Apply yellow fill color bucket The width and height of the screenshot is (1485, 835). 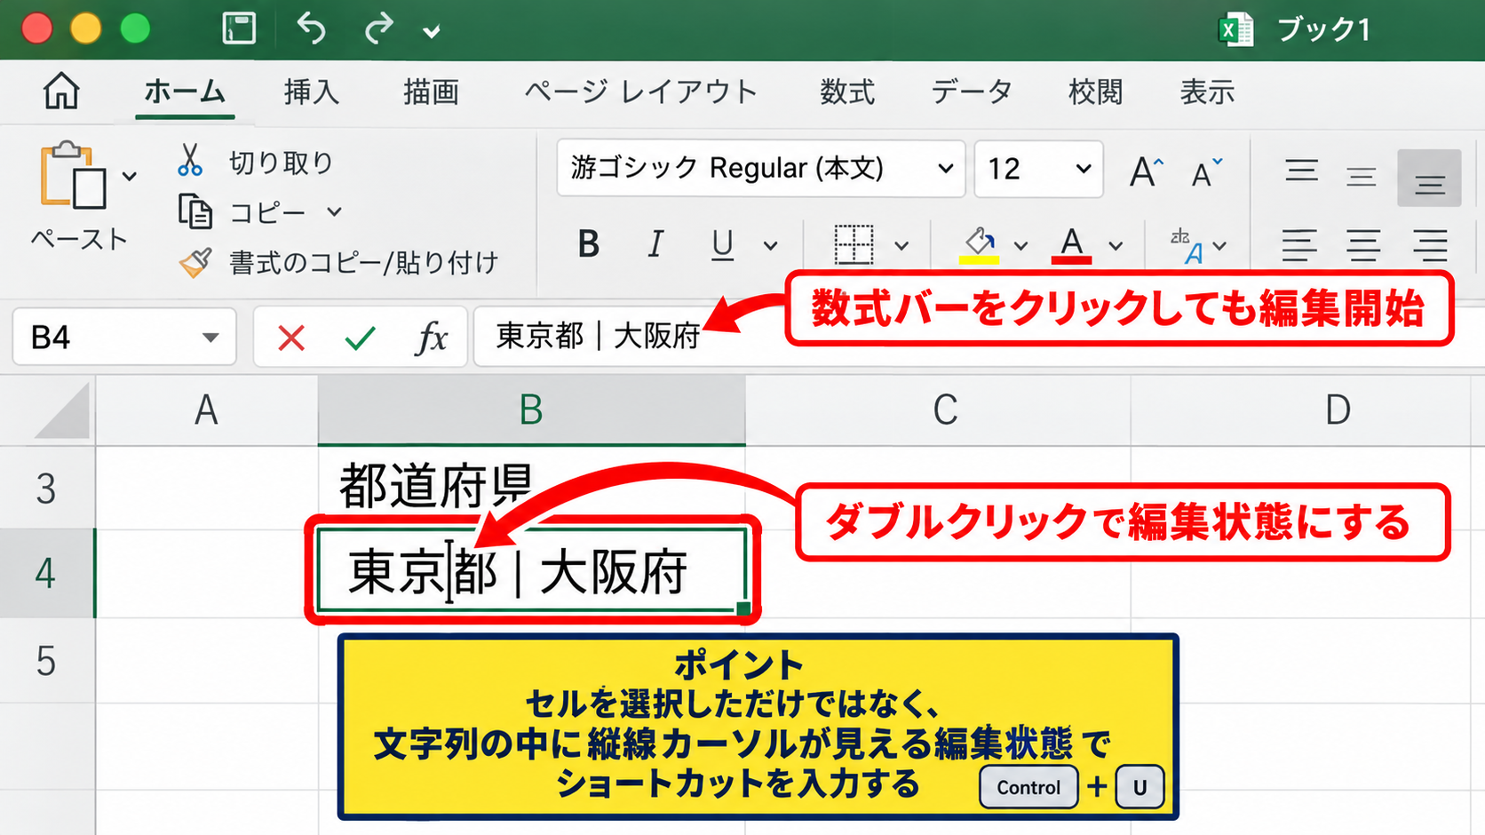tap(979, 244)
